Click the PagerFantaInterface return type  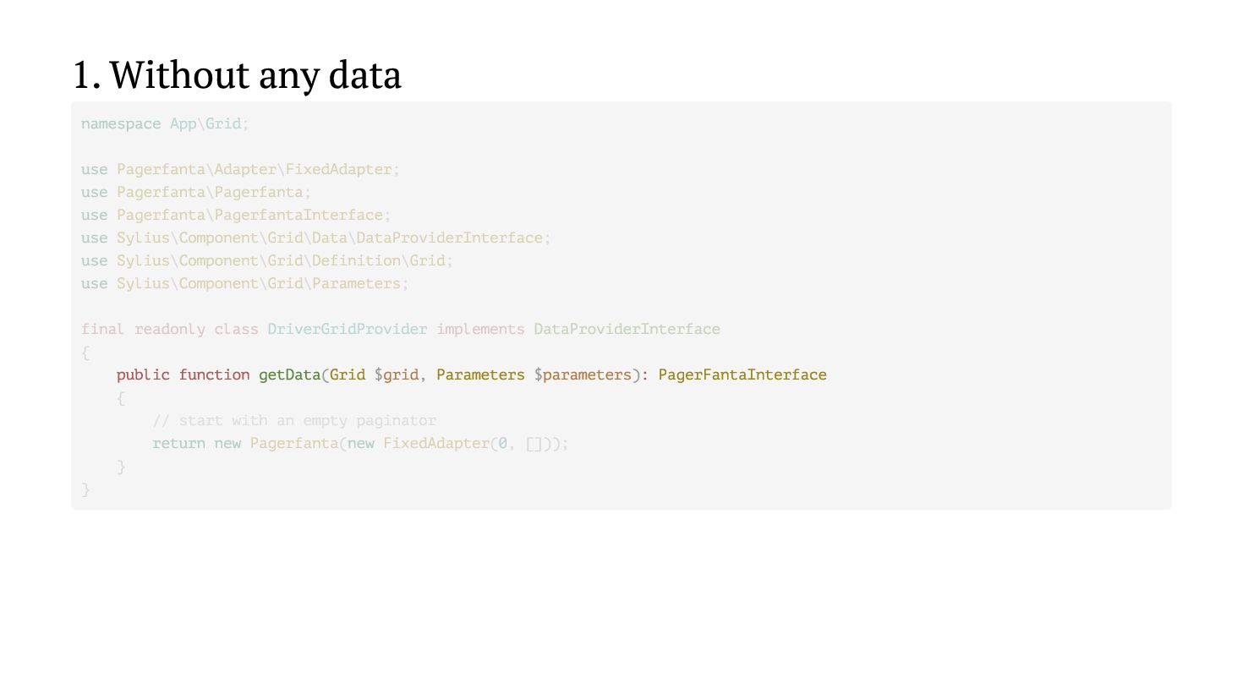(x=742, y=375)
